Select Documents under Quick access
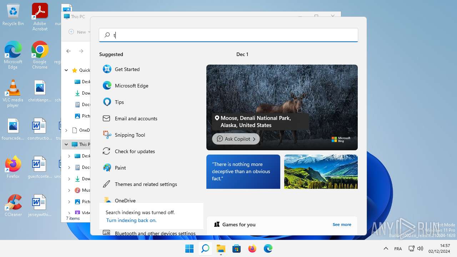 (x=82, y=105)
